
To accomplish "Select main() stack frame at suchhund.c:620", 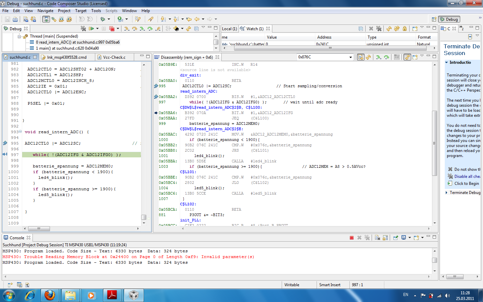I will click(67, 48).
